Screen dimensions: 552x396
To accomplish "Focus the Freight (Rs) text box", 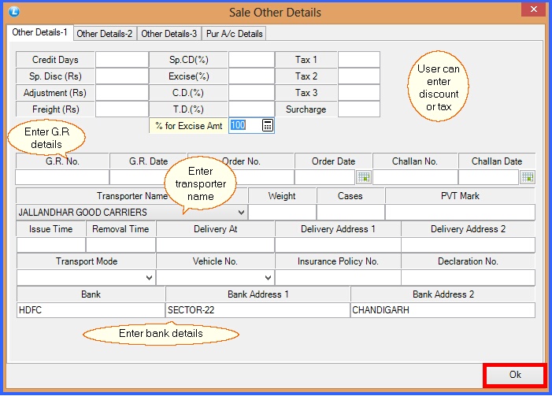I will coord(121,109).
